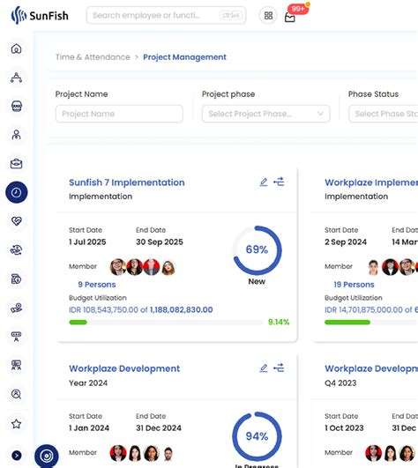Image resolution: width=418 pixels, height=468 pixels.
Task: Select the Project Management breadcrumb
Action: tap(184, 57)
